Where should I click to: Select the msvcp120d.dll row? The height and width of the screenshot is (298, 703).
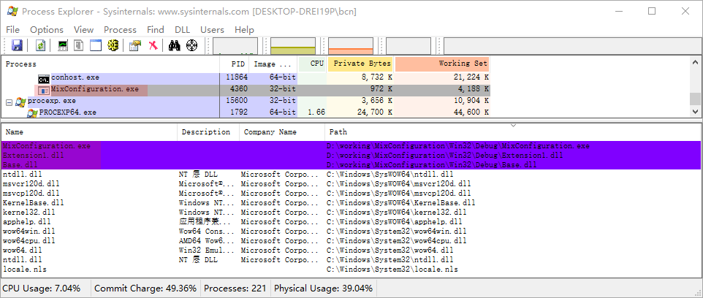click(x=351, y=193)
